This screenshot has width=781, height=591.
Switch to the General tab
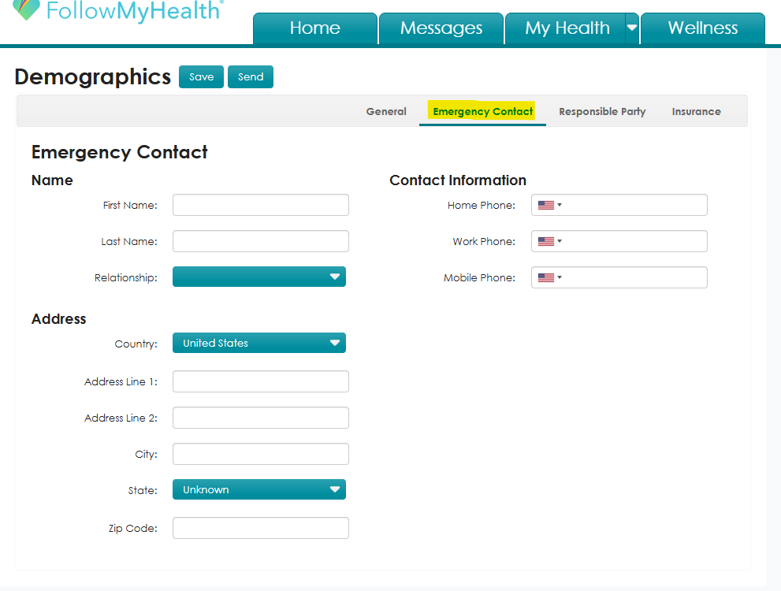click(x=385, y=111)
